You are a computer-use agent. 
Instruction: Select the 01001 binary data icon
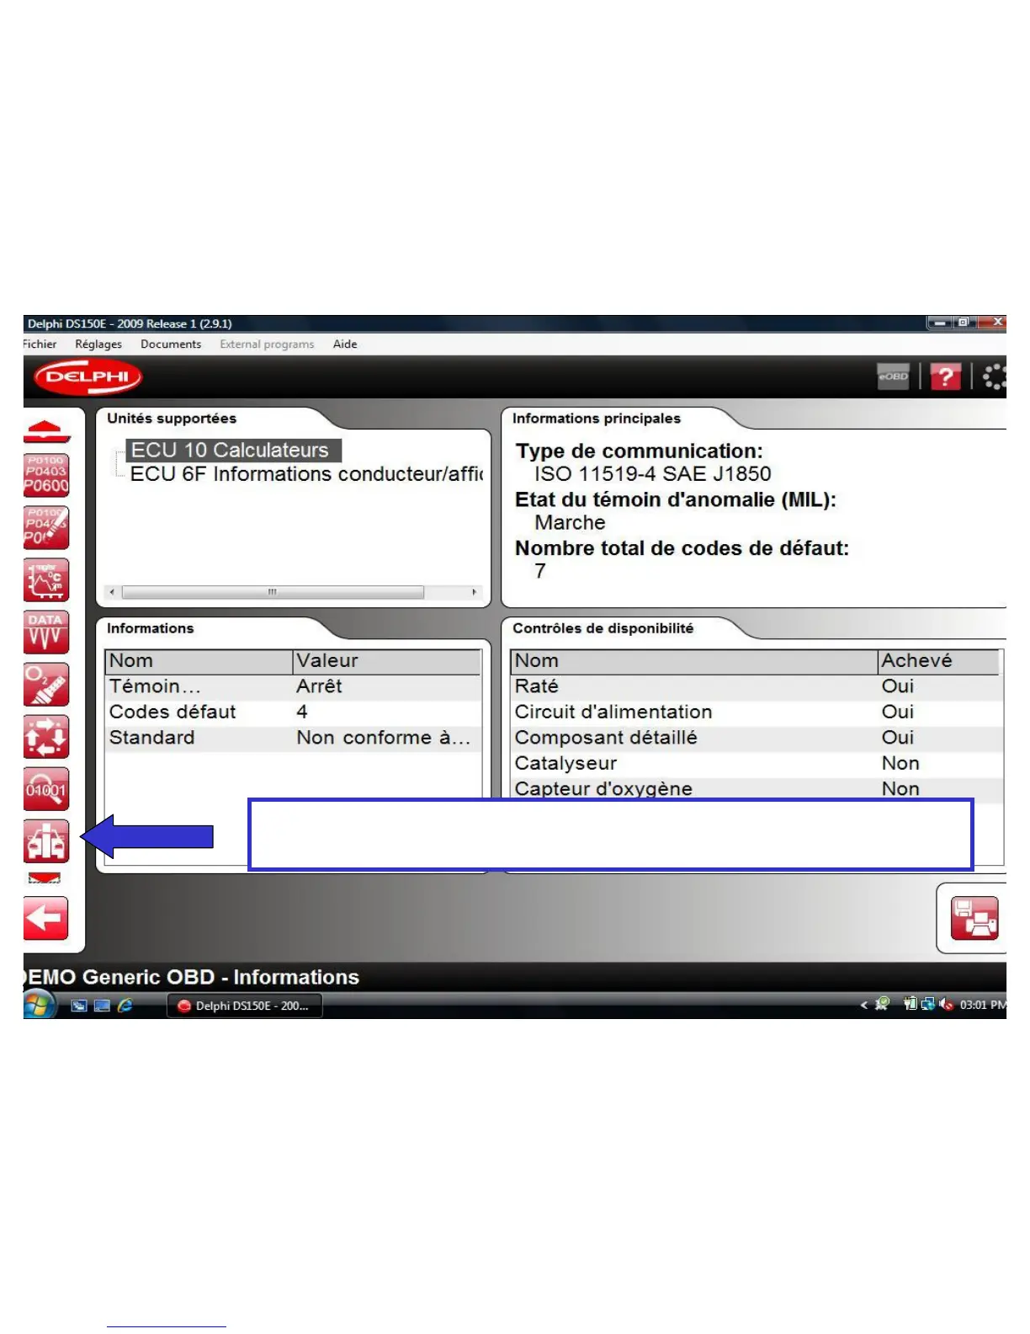click(x=46, y=789)
